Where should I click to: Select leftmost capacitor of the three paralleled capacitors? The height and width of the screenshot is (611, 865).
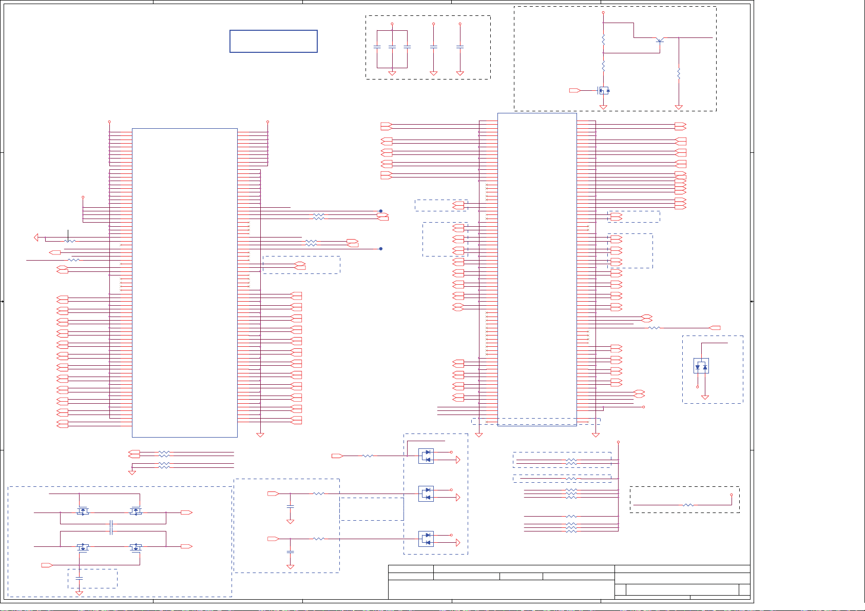coord(377,47)
